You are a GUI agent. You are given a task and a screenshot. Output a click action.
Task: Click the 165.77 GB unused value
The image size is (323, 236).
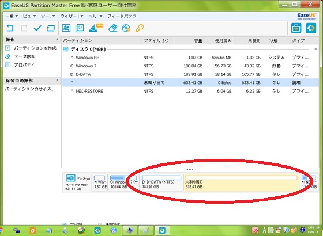(251, 74)
